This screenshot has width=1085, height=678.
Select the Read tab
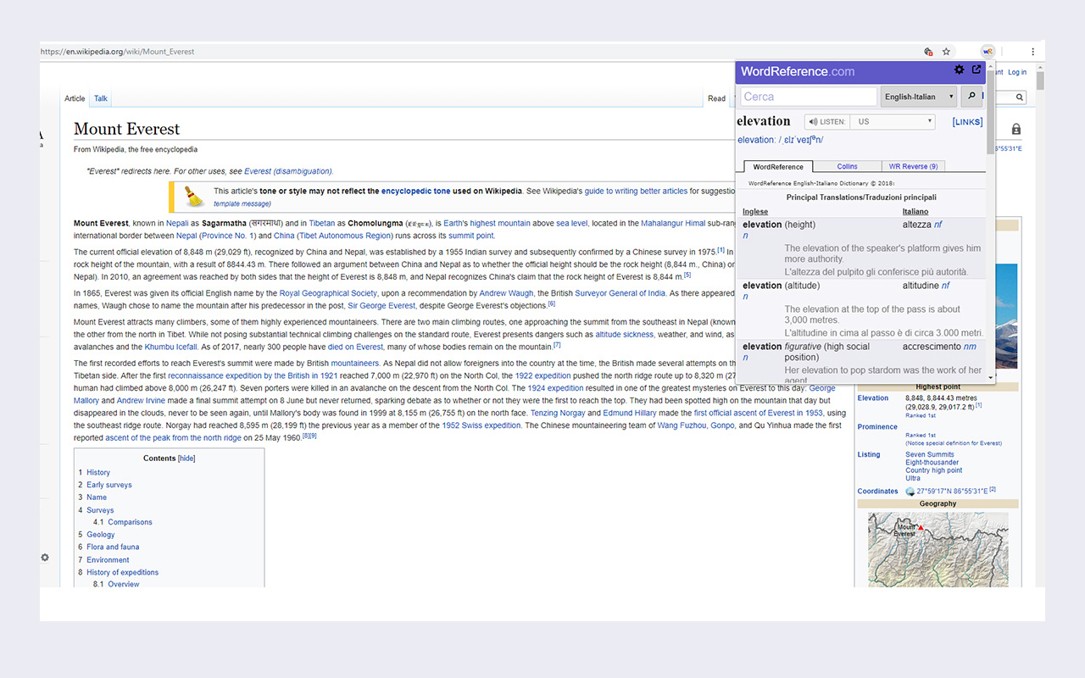click(x=716, y=98)
